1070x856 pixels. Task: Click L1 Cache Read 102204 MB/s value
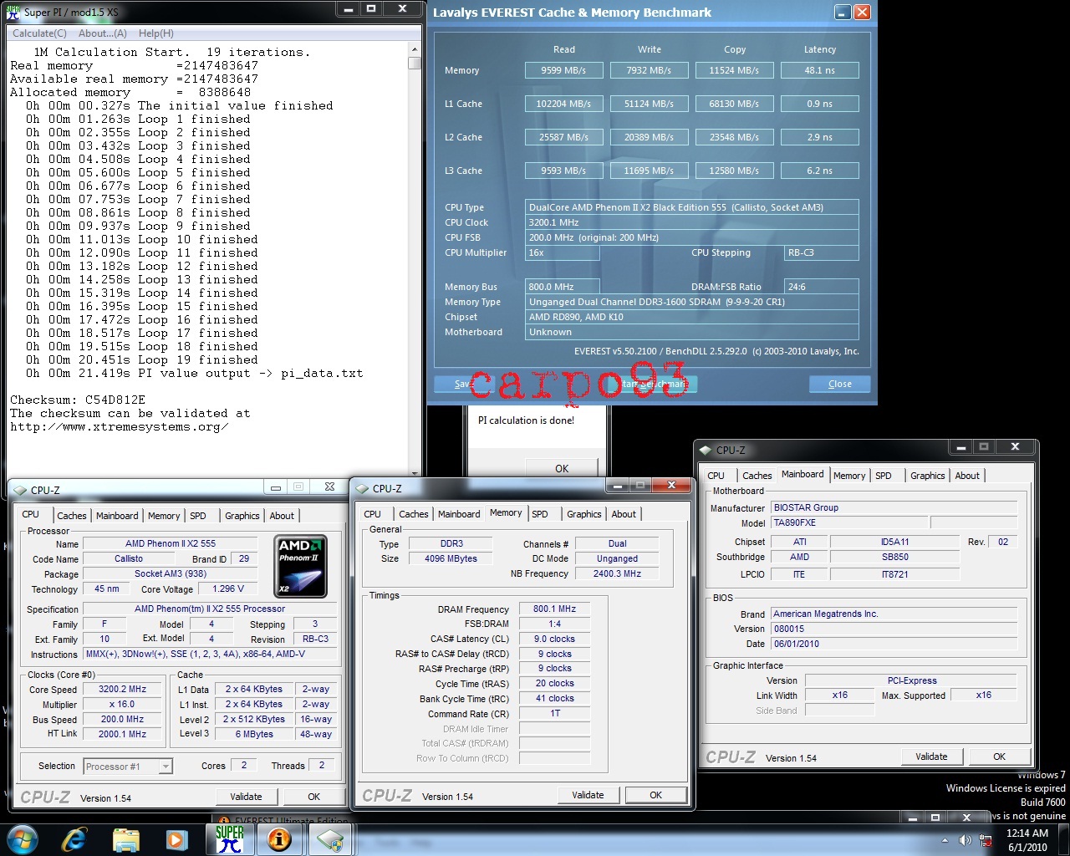563,104
